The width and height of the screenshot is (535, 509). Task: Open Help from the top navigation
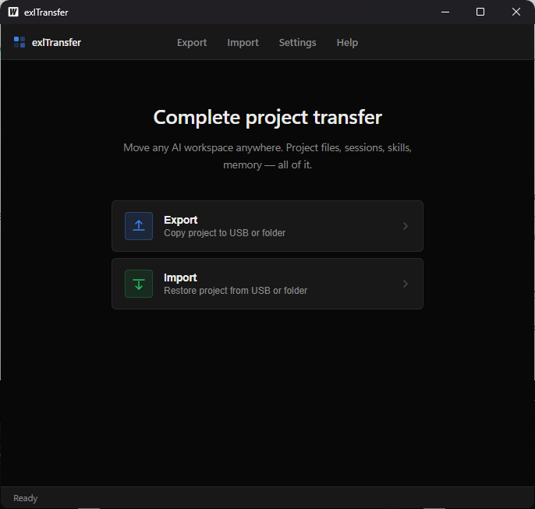[x=347, y=43]
